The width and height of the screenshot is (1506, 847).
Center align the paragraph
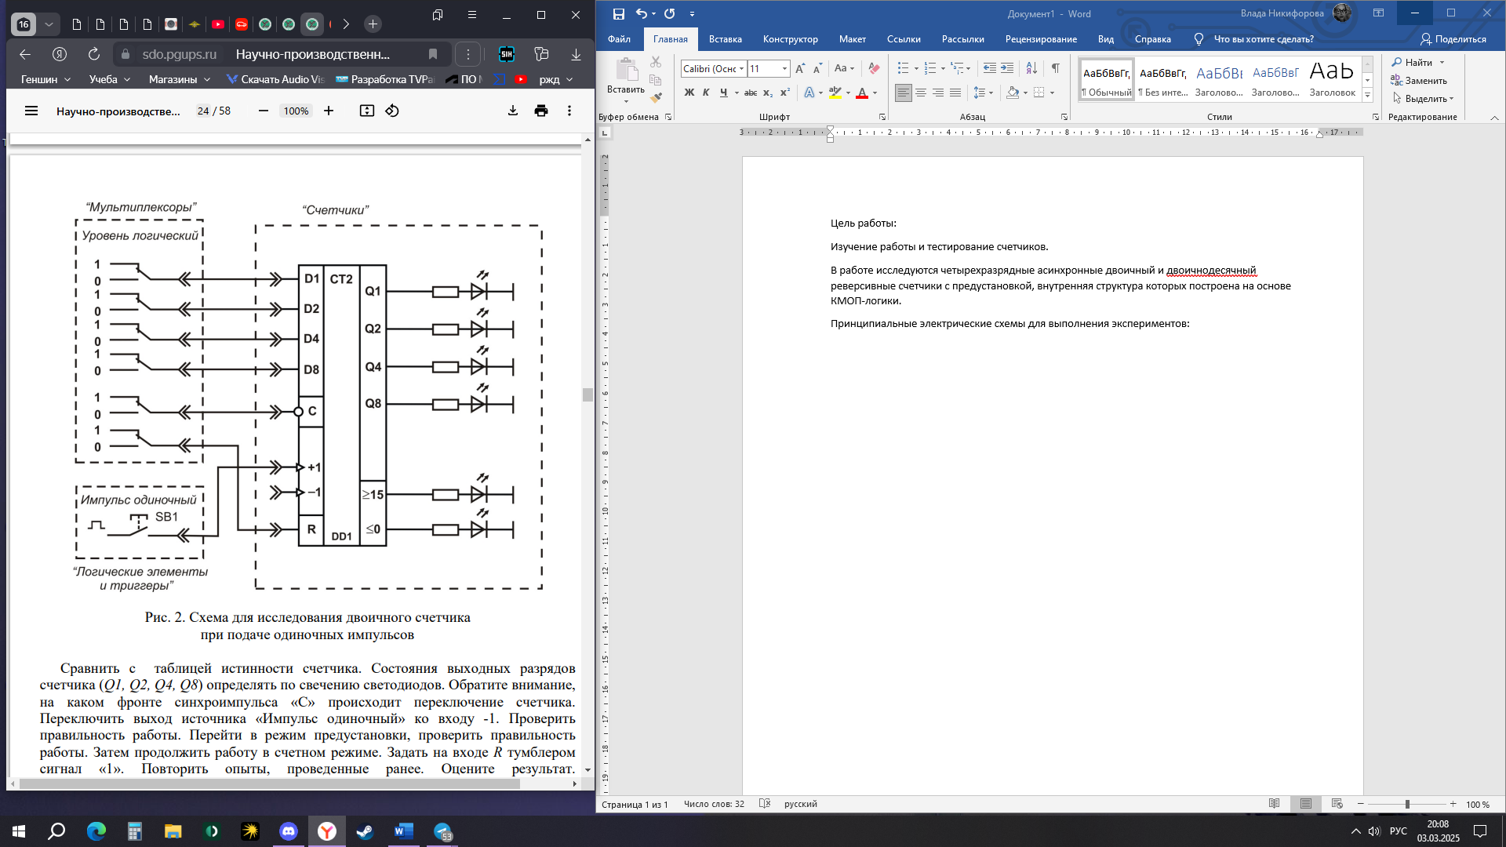[x=921, y=93]
